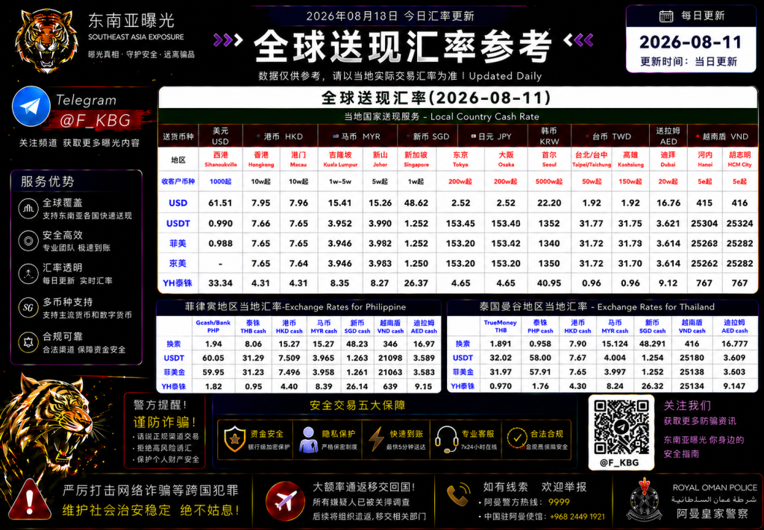Click the purple right-pointing arrows before the title
The height and width of the screenshot is (530, 764).
pyautogui.click(x=228, y=40)
